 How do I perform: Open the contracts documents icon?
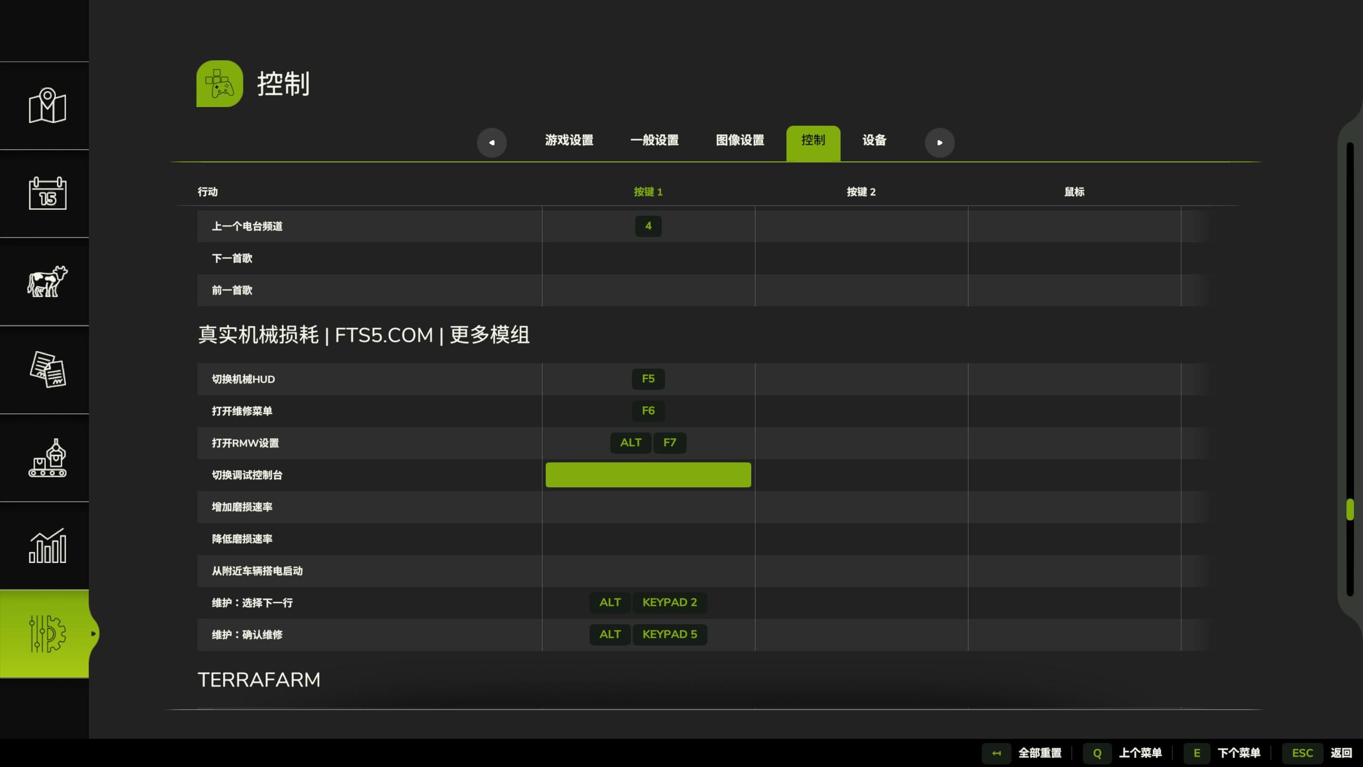pyautogui.click(x=47, y=369)
